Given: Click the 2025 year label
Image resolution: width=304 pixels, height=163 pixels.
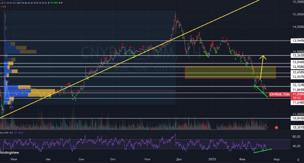Looking at the screenshot, I should click(212, 159).
